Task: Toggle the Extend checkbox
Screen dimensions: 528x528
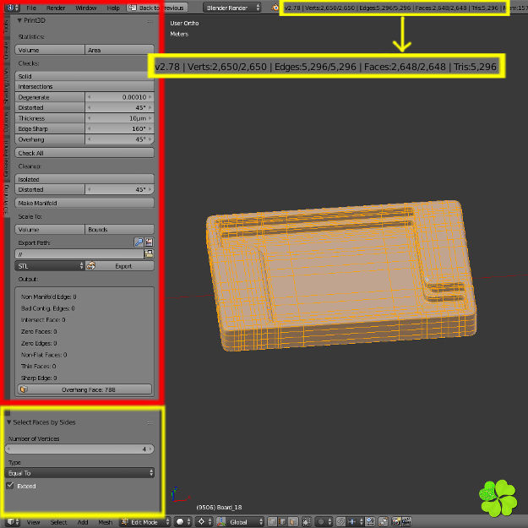Action: pyautogui.click(x=10, y=486)
